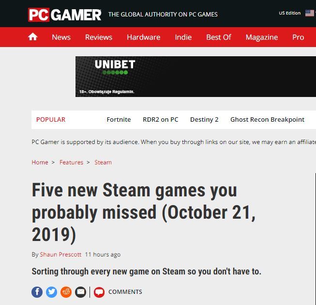Click the Home icon in navigation bar

[x=32, y=37]
